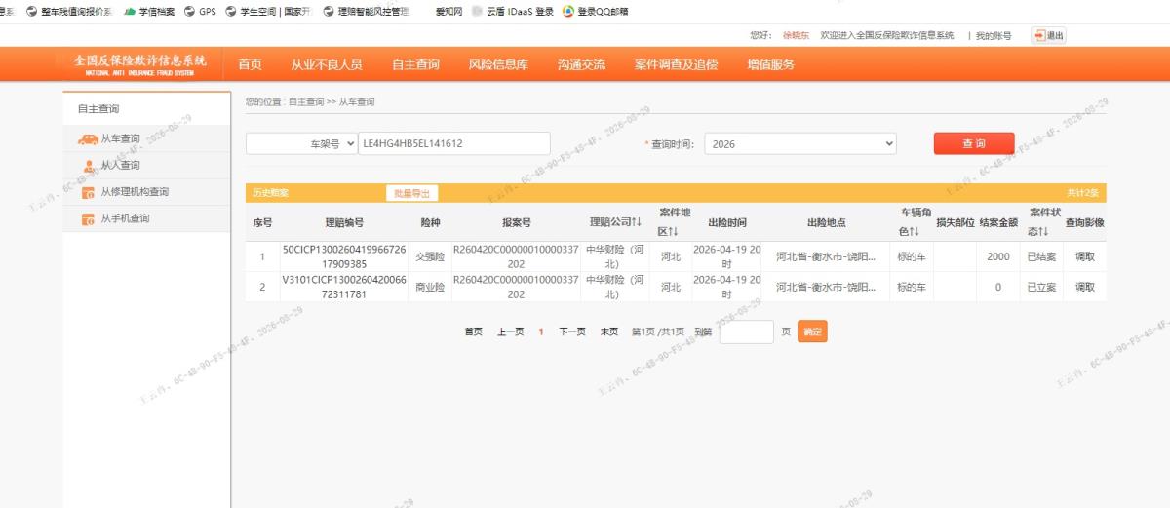Open the 登录QQ邮箱 bookmark

pos(595,12)
